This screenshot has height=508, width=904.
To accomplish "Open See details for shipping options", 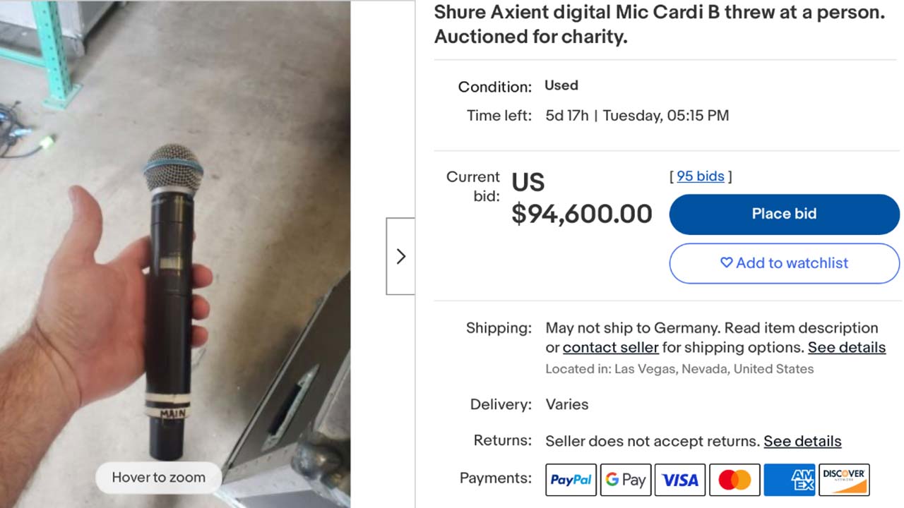I will click(846, 347).
